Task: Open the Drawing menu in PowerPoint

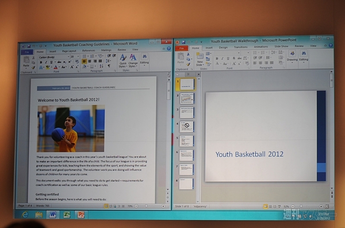Action: pos(292,57)
